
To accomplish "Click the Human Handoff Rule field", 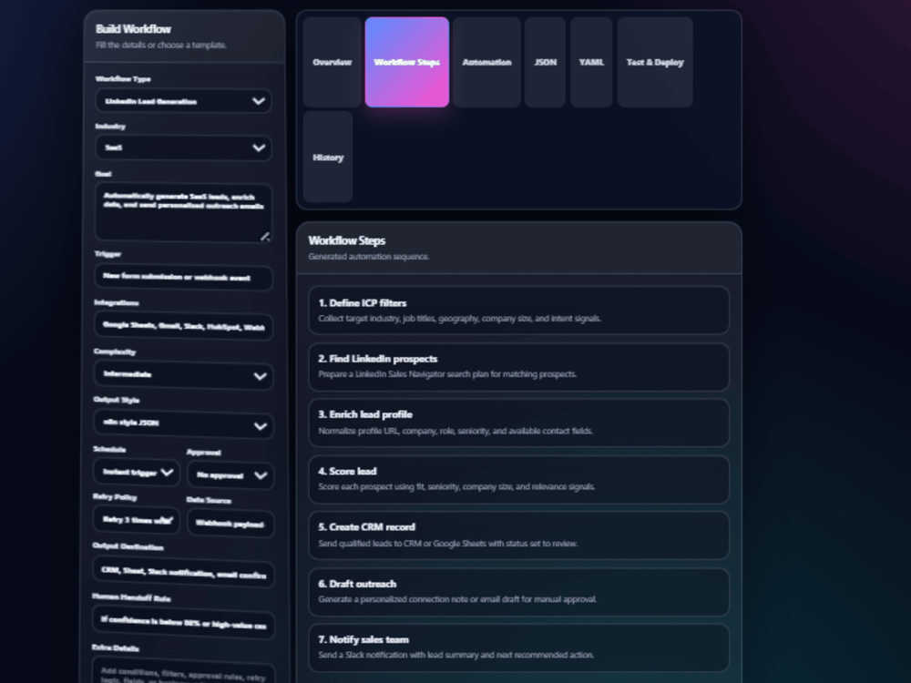I will coord(183,623).
